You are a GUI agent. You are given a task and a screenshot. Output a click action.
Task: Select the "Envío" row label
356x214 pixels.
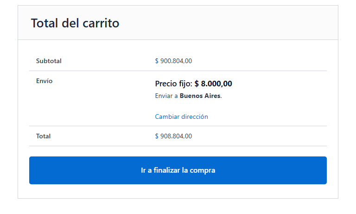click(x=44, y=81)
